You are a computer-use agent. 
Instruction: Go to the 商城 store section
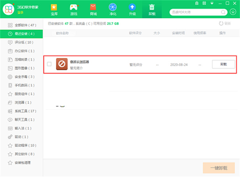click(x=93, y=10)
